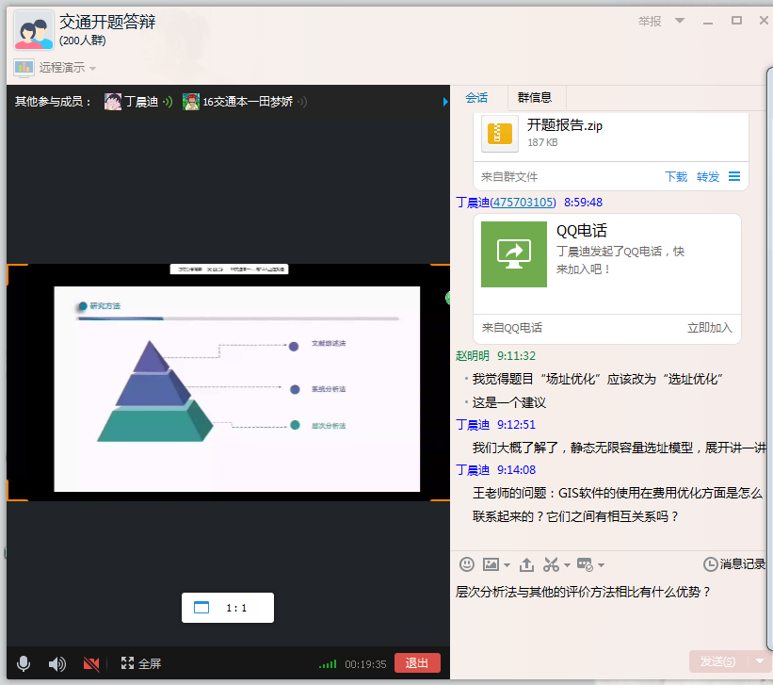Click the send image icon
Viewport: 773px width, 685px height.
click(x=491, y=564)
